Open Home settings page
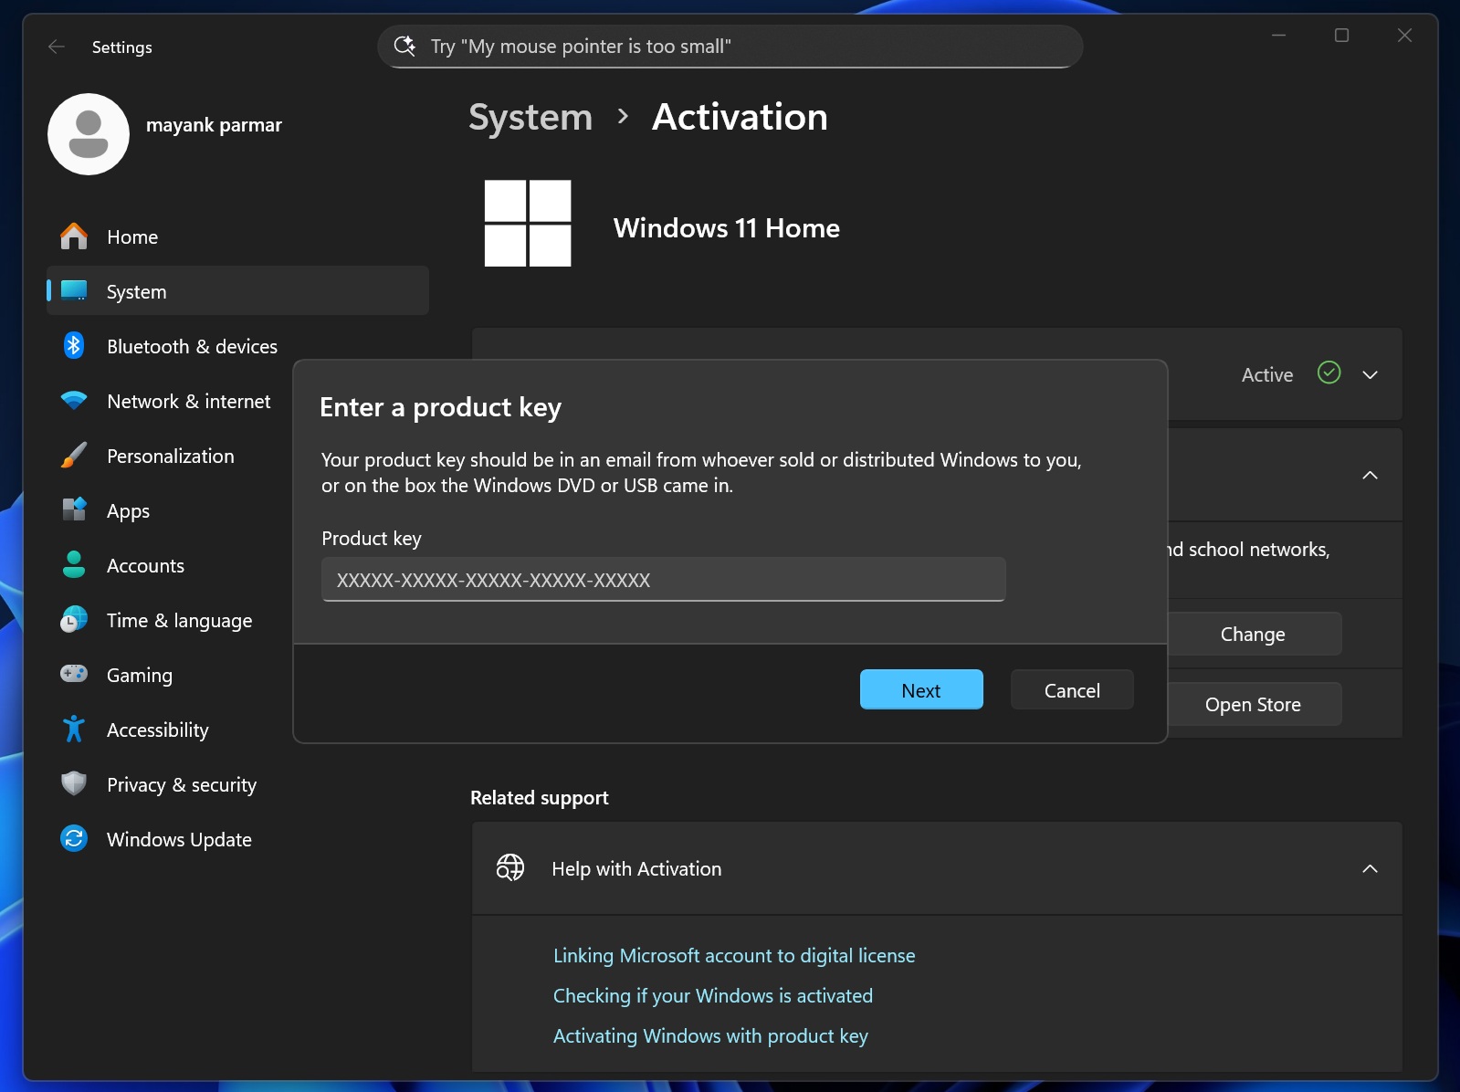The image size is (1460, 1092). (237, 236)
